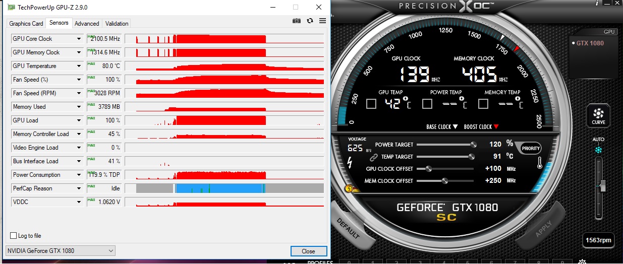
Task: Open Bus Interface Load sensor dropdown
Action: (79, 161)
